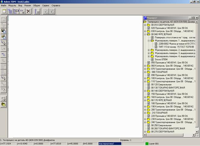Click the red X delete toolbar icon
This screenshot has height=146, width=200.
point(28,11)
